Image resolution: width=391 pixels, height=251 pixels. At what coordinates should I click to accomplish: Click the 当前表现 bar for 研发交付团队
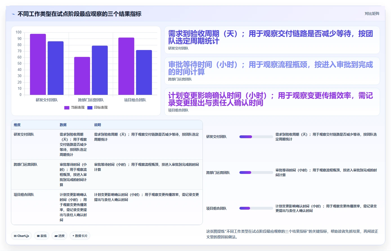(38, 64)
